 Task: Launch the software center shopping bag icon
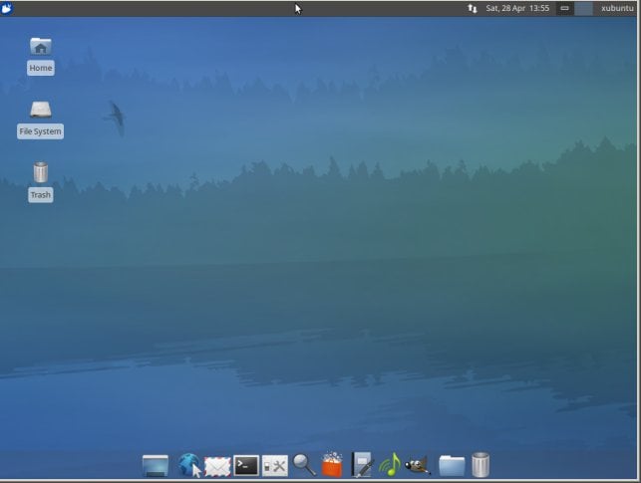pyautogui.click(x=332, y=465)
